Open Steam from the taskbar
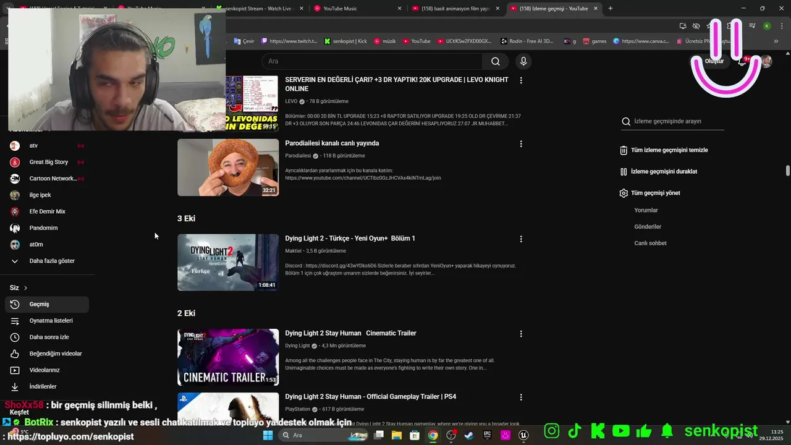 coord(469,435)
